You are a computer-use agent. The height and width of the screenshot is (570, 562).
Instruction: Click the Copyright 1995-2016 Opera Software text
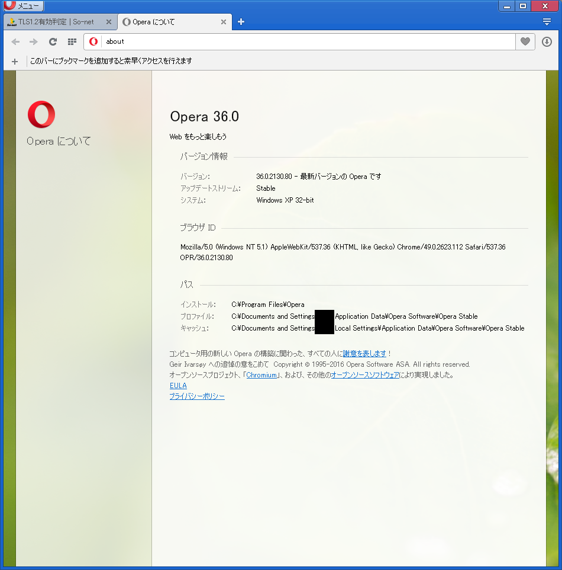(372, 364)
